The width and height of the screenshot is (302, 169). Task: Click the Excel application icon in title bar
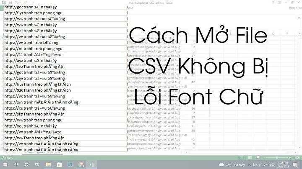[x=4, y=3]
